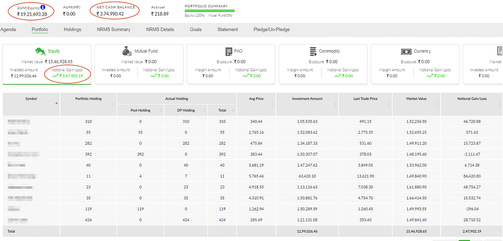
Task: Click the FnO document icon
Action: click(x=229, y=51)
